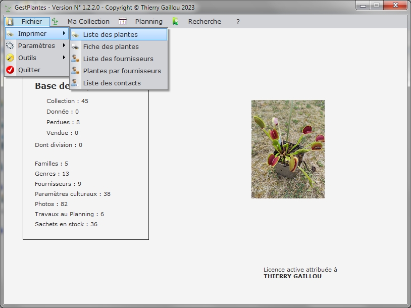The width and height of the screenshot is (411, 308).
Task: Select Imprimer in the Fichier menu
Action: click(x=37, y=33)
